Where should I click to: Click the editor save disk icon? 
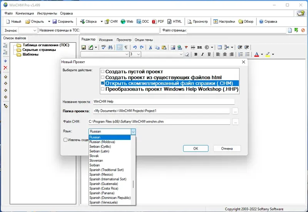coord(84,47)
